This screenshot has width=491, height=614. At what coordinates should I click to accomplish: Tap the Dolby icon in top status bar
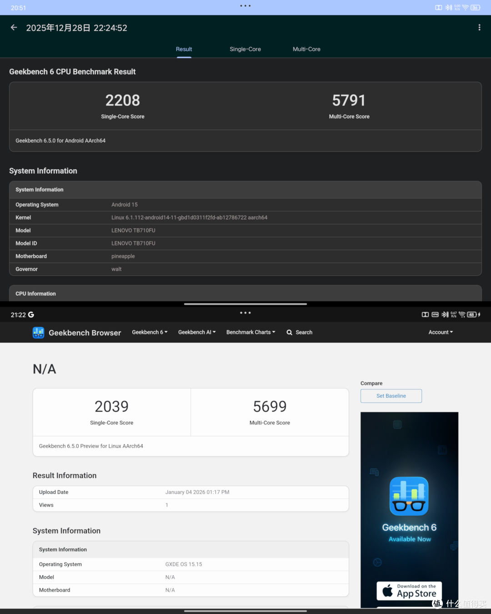(x=438, y=8)
